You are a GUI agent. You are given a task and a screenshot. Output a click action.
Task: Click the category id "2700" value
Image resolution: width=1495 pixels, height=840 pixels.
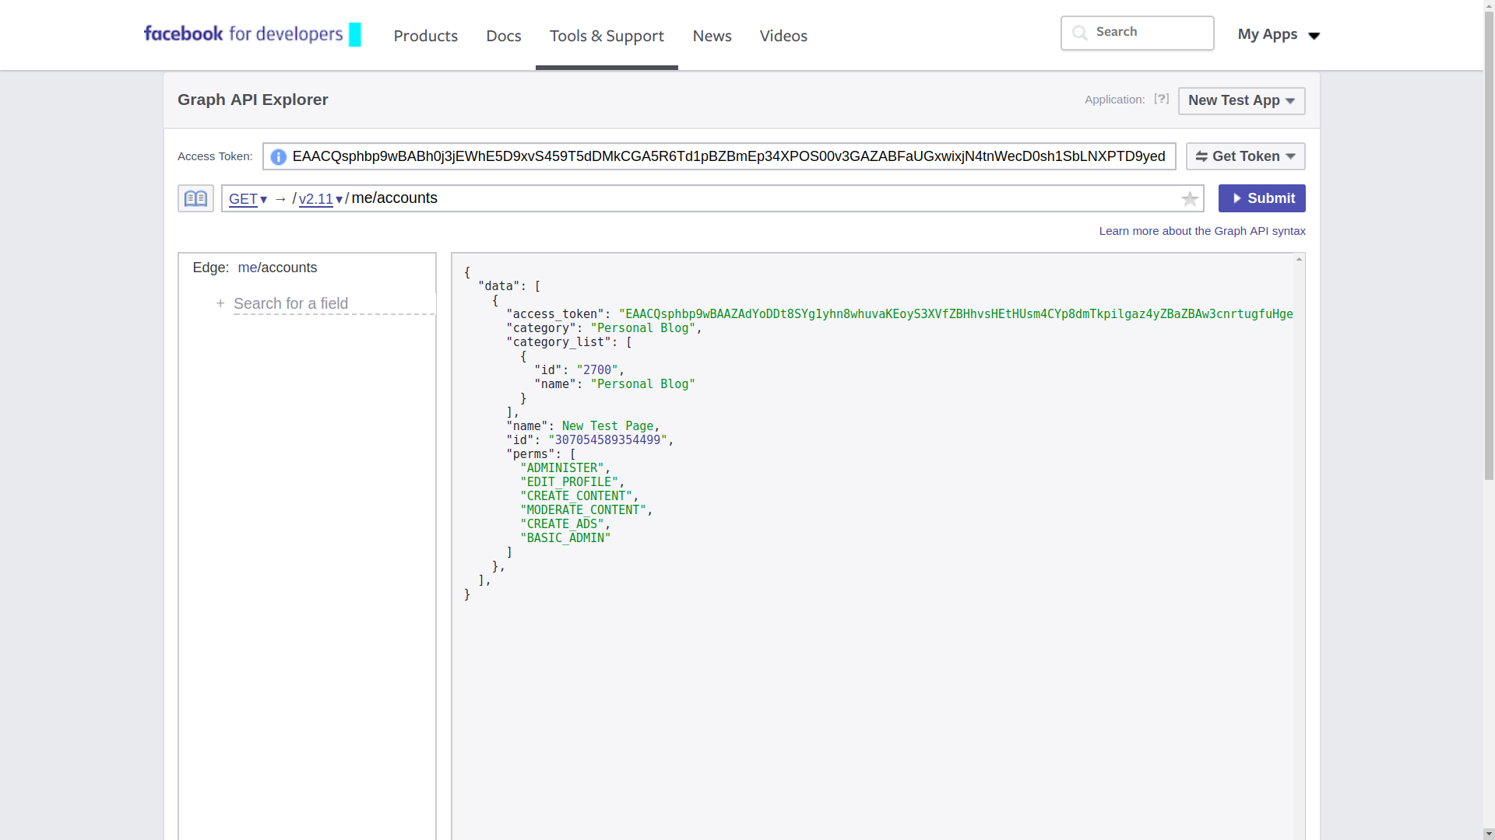(x=596, y=370)
